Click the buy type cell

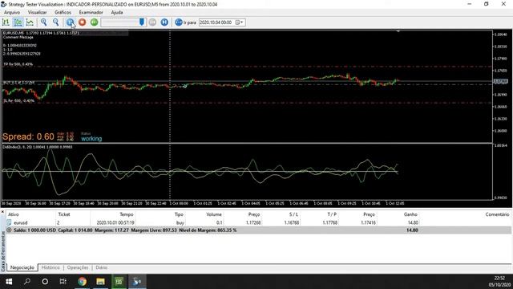(180, 222)
